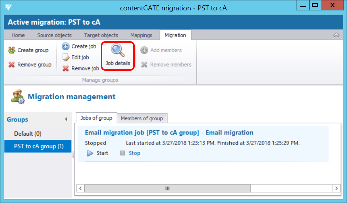Switch to the Source objects tab
The width and height of the screenshot is (347, 203).
click(54, 35)
